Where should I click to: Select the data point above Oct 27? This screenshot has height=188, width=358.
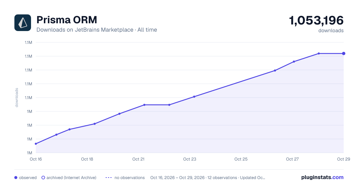(294, 62)
